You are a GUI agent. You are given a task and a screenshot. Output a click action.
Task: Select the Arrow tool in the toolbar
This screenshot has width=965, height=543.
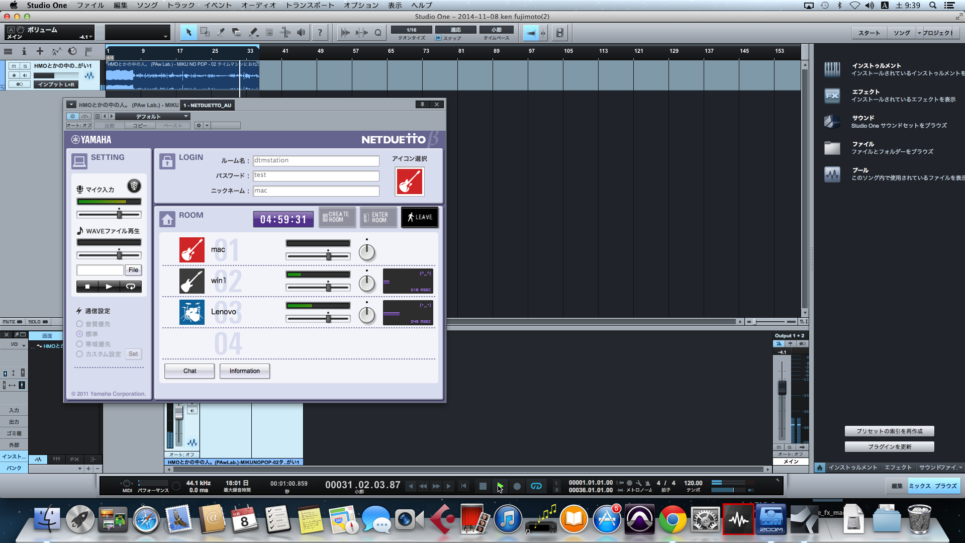tap(188, 33)
